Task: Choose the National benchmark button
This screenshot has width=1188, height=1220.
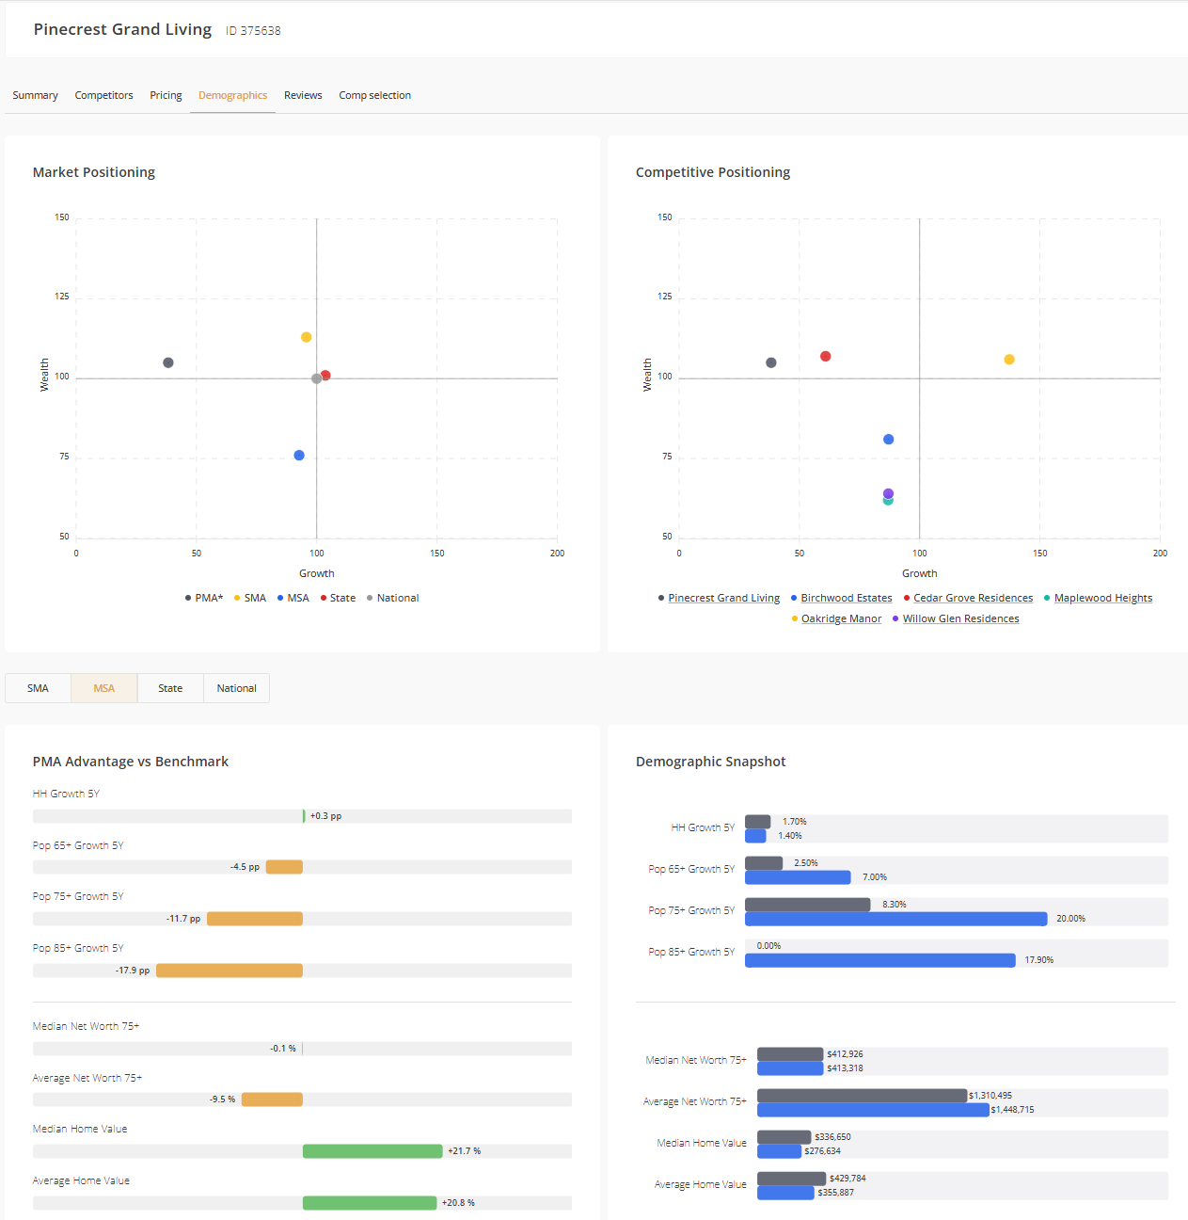Action: (x=236, y=688)
